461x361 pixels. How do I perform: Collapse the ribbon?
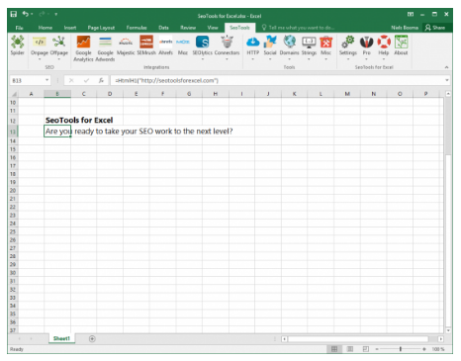point(446,67)
